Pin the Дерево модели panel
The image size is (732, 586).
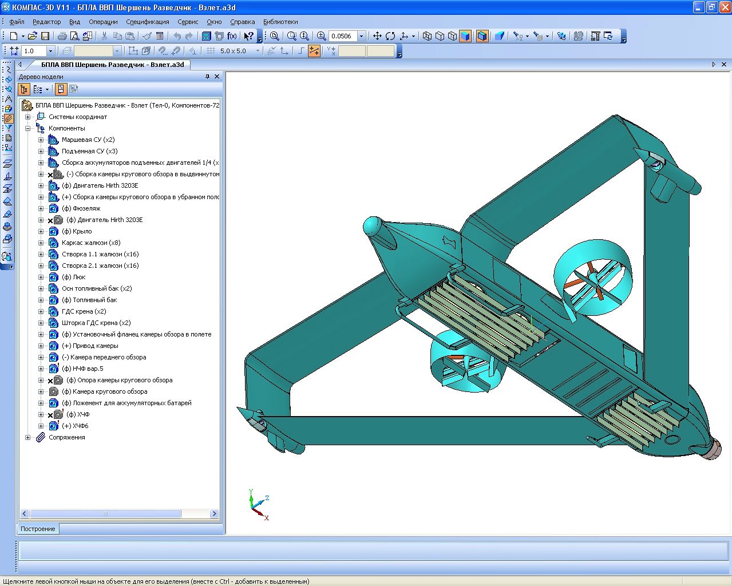(207, 77)
